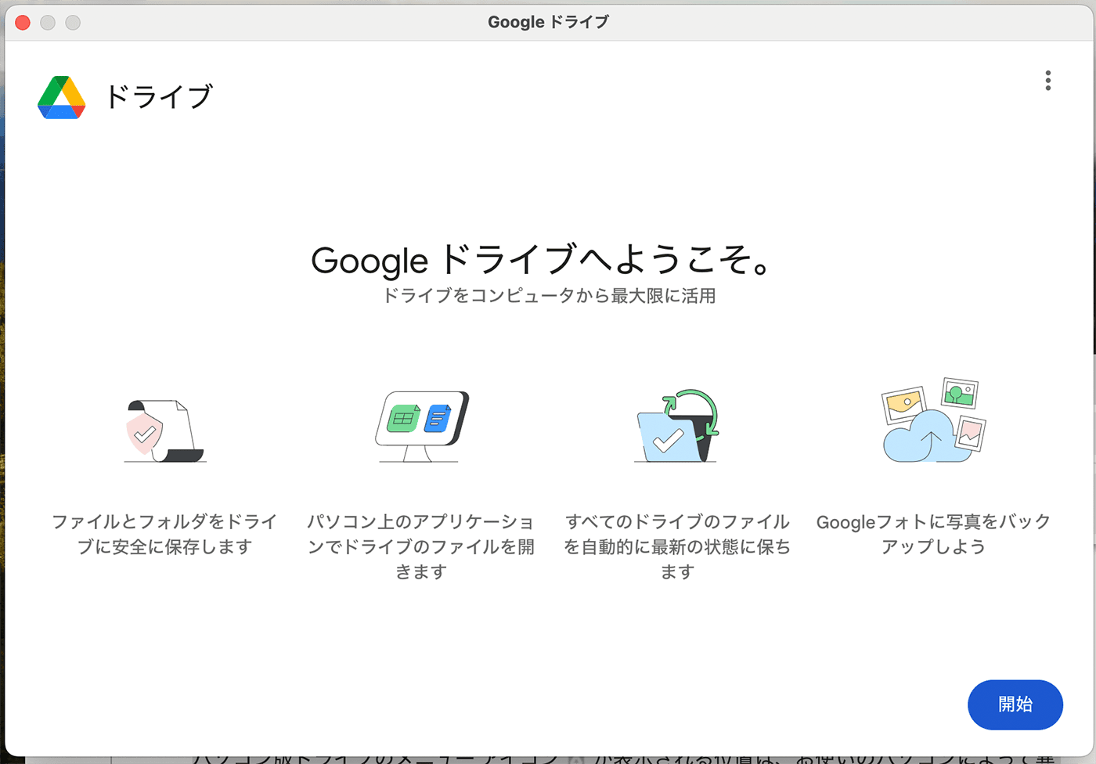This screenshot has width=1096, height=764.
Task: Click the monitor with apps illustration
Action: click(421, 426)
